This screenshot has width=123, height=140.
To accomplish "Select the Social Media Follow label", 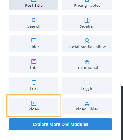I will [87, 47].
